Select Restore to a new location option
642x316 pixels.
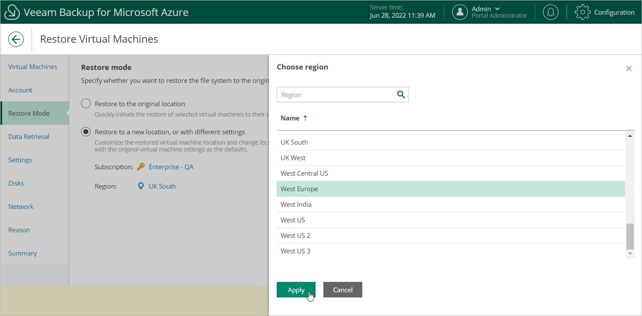point(86,132)
